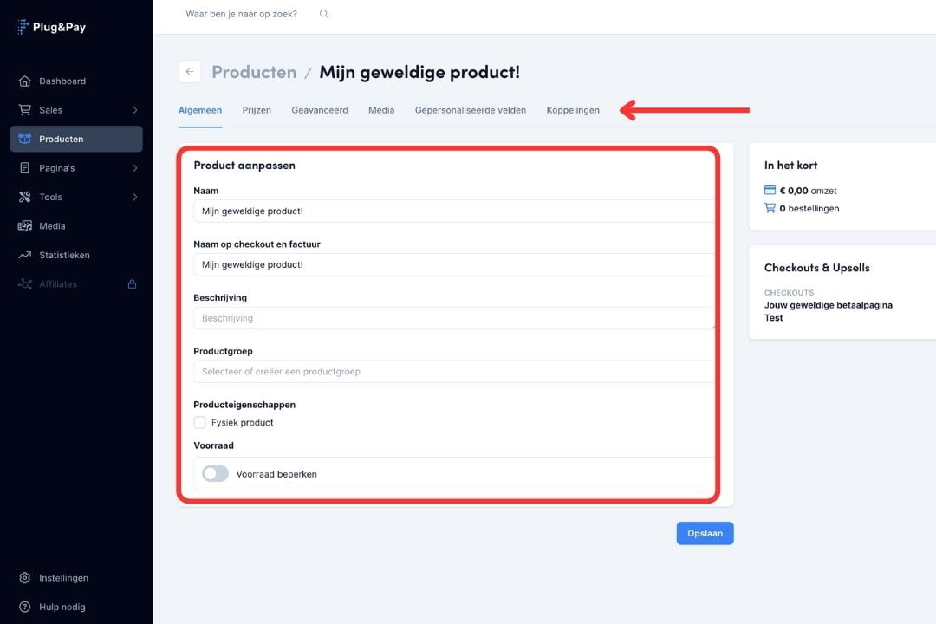Expand the Tools submenu chevron
Image resolution: width=936 pixels, height=624 pixels.
click(x=135, y=198)
